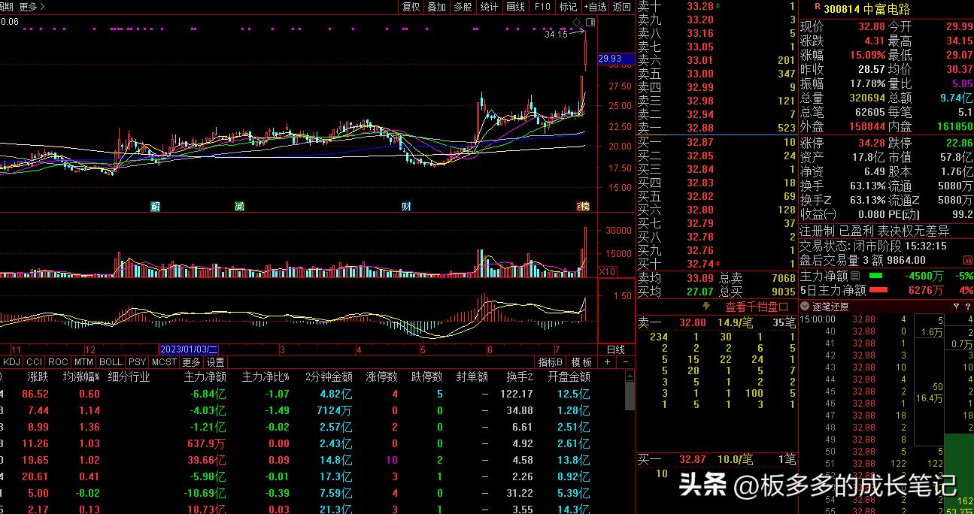The width and height of the screenshot is (974, 514).
Task: Switch to the KDJ indicator tab
Action: click(x=10, y=361)
